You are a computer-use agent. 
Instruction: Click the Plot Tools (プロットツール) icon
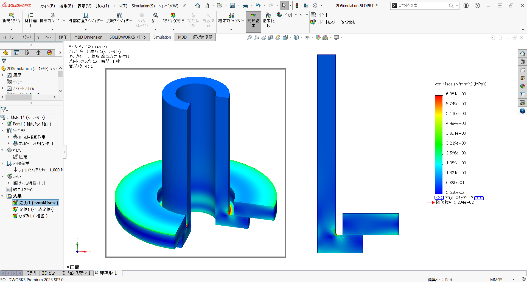pyautogui.click(x=279, y=15)
